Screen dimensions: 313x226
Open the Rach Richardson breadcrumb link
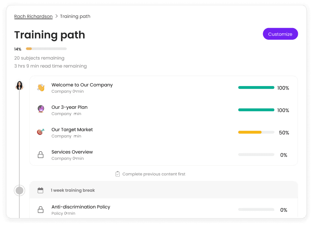(x=33, y=16)
